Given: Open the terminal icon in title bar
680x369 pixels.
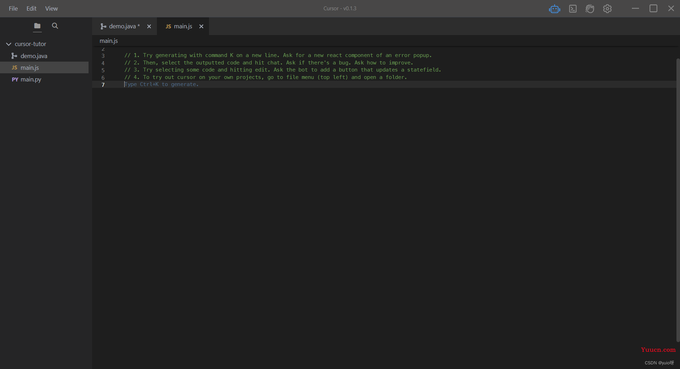Looking at the screenshot, I should coord(573,9).
